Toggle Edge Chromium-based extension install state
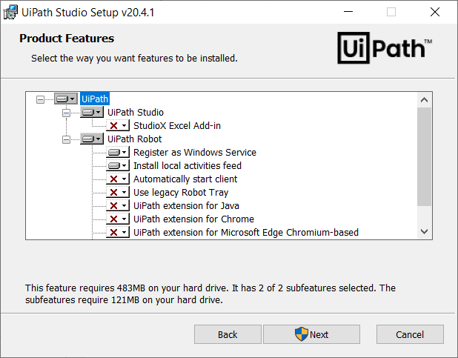Viewport: 458px width, 358px height. click(117, 232)
